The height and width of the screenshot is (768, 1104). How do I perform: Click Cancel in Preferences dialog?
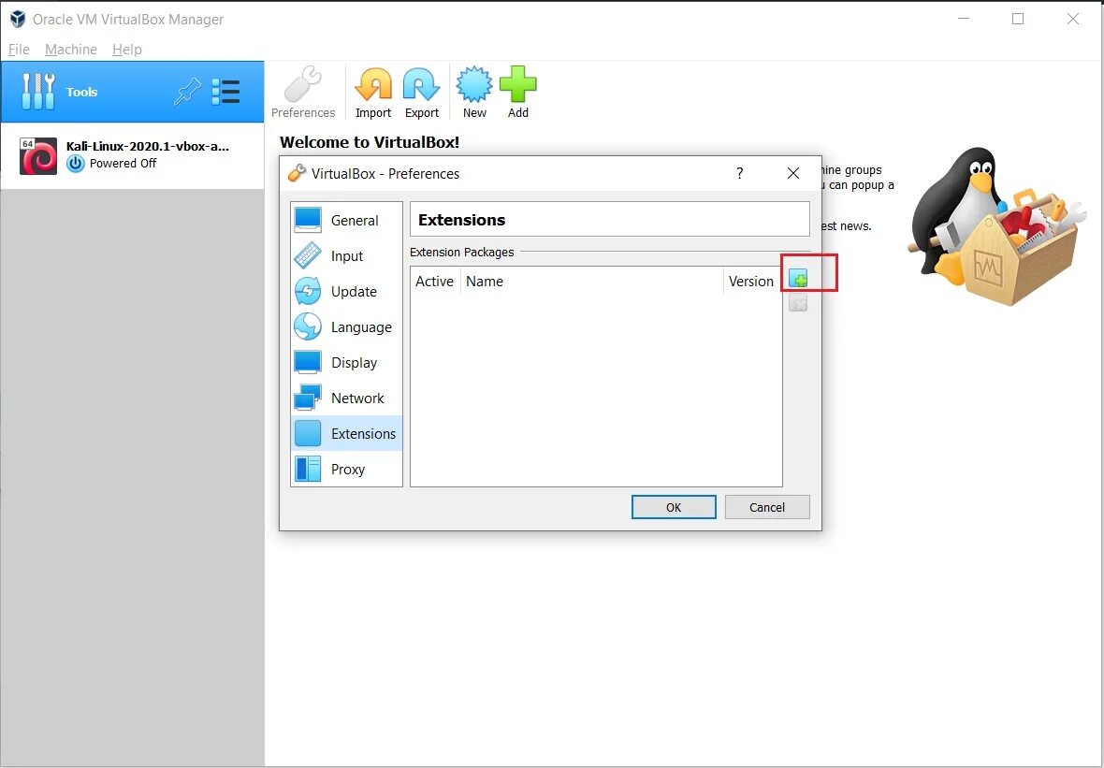point(767,507)
